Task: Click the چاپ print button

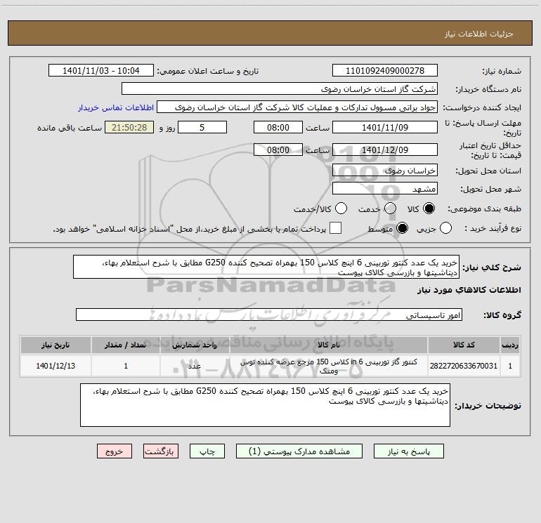Action: point(207,451)
